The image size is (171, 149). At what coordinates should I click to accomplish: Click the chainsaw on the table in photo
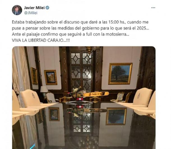tap(87, 94)
